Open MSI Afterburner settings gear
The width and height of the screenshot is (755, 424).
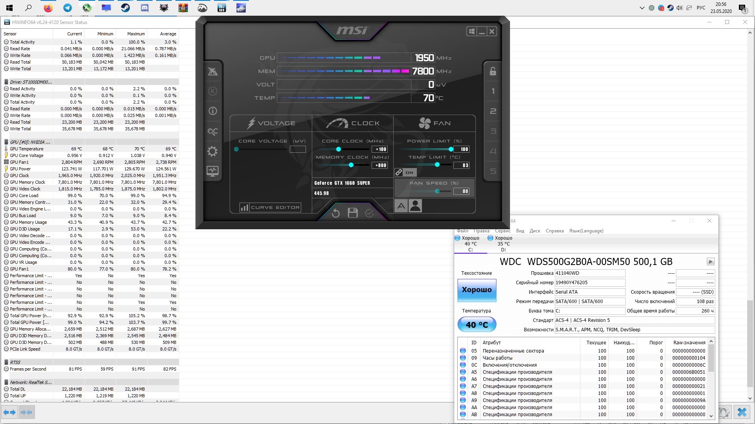(212, 151)
